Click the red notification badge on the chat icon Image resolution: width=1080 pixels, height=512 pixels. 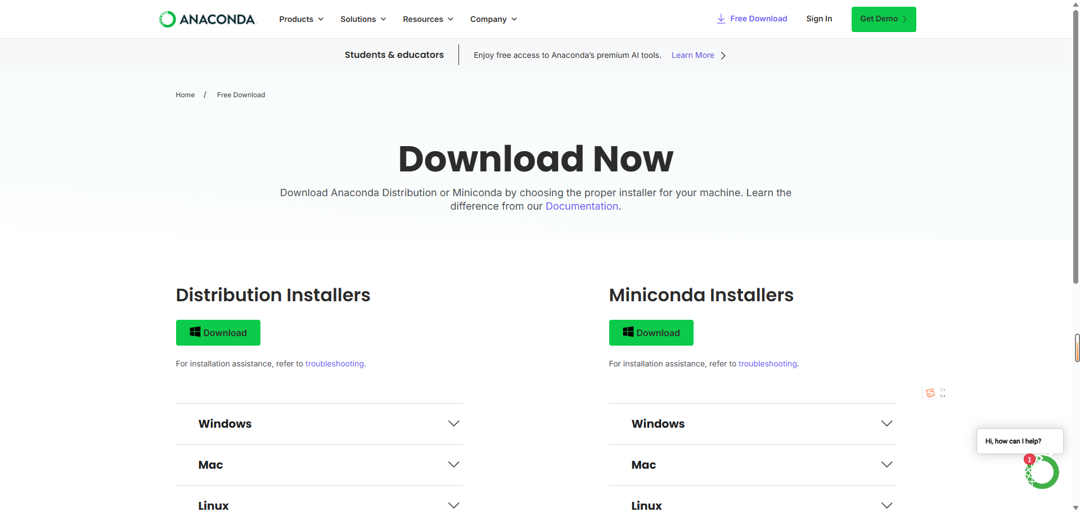[x=1030, y=459]
